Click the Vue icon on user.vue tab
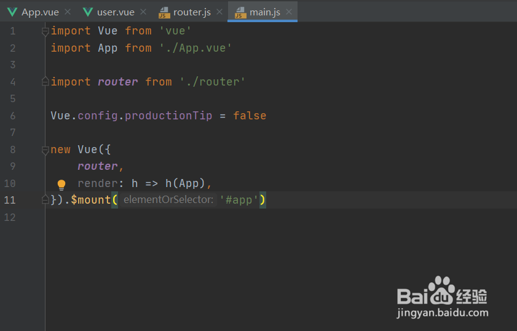The image size is (517, 331). [x=88, y=12]
